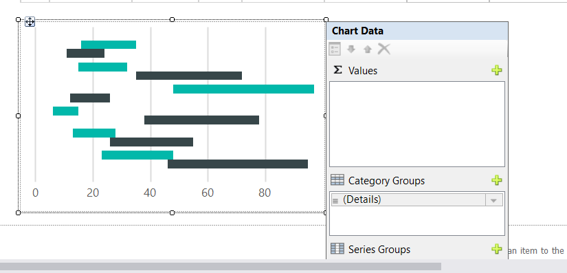Select the (Details) category group item
Viewport: 567px width, 273px height.
409,200
